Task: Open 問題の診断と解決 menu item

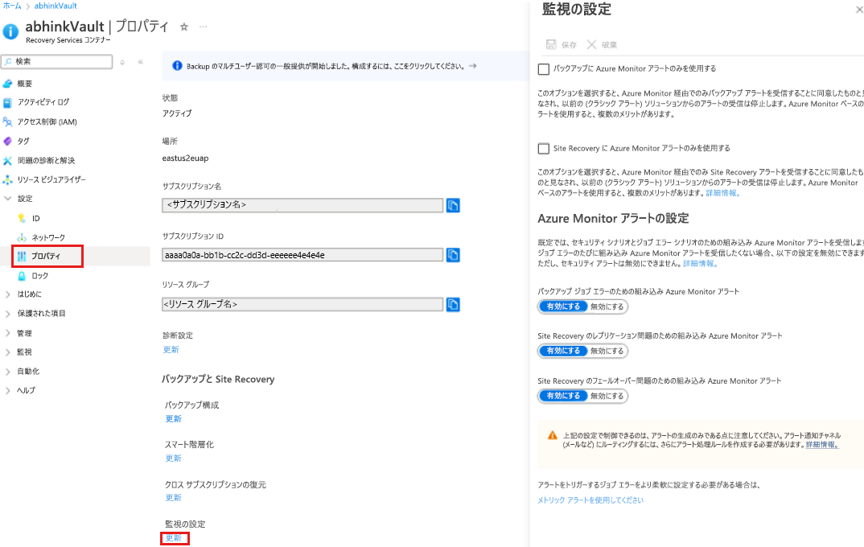Action: click(x=47, y=160)
